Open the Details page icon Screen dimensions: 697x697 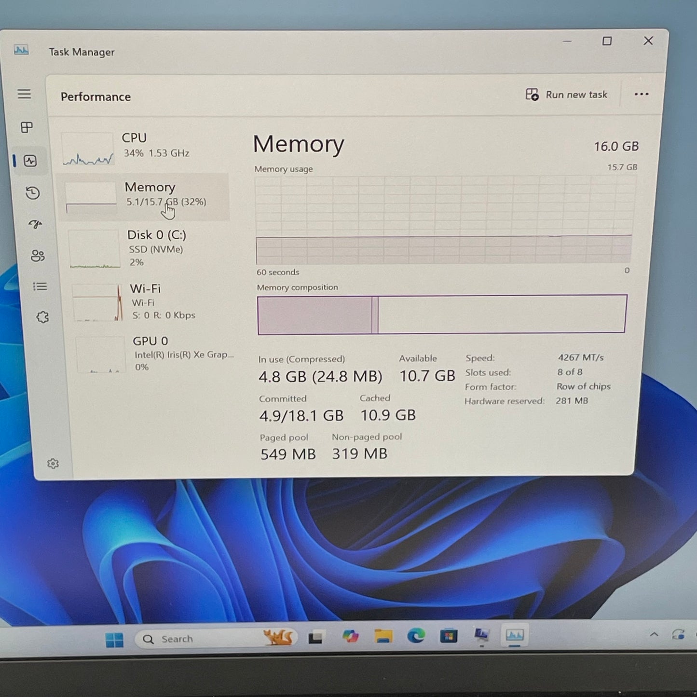click(x=40, y=287)
